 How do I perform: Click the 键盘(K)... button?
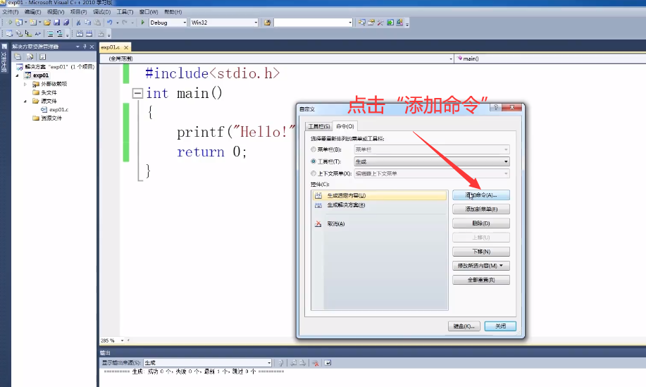(x=464, y=326)
